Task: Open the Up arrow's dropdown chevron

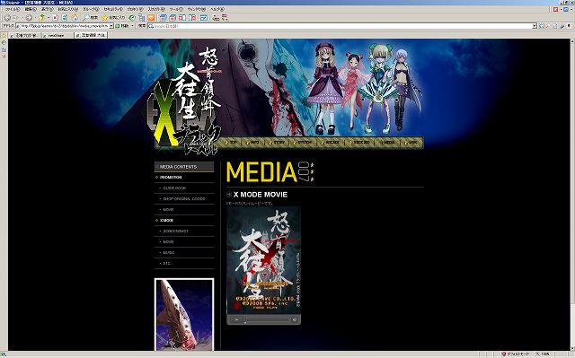Action: click(x=48, y=18)
